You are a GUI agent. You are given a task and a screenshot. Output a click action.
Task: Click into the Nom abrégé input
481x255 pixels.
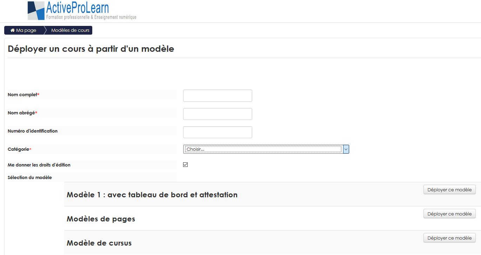pos(218,114)
